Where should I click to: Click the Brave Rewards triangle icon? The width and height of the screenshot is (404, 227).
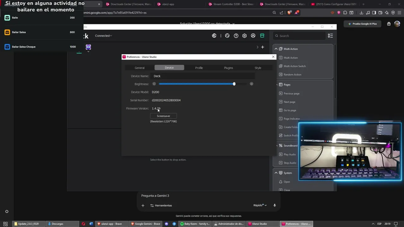[x=296, y=13]
